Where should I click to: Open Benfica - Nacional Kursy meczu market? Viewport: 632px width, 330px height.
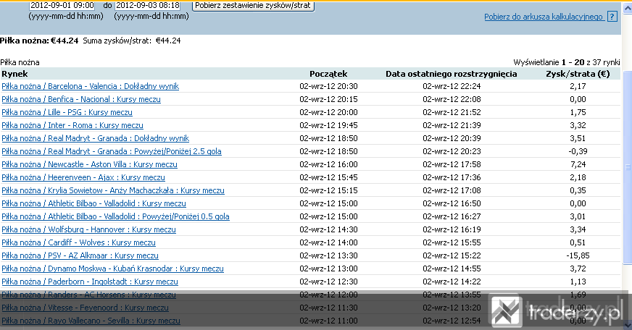(x=81, y=99)
